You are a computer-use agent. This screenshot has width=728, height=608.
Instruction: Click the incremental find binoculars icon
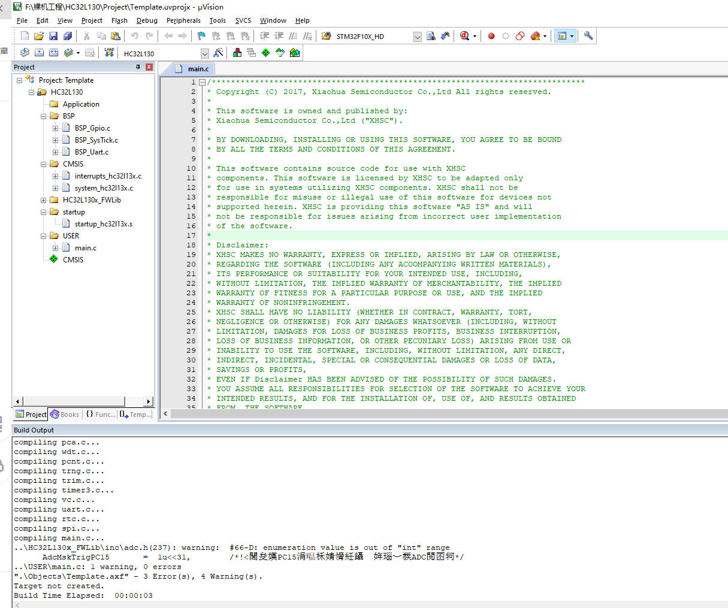[x=445, y=36]
